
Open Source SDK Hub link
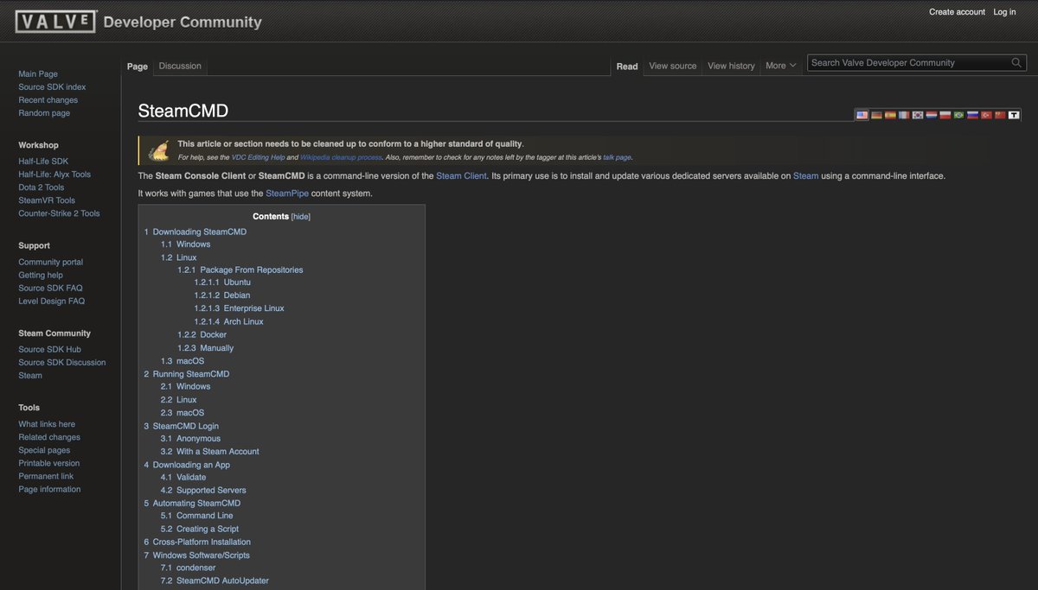[49, 350]
